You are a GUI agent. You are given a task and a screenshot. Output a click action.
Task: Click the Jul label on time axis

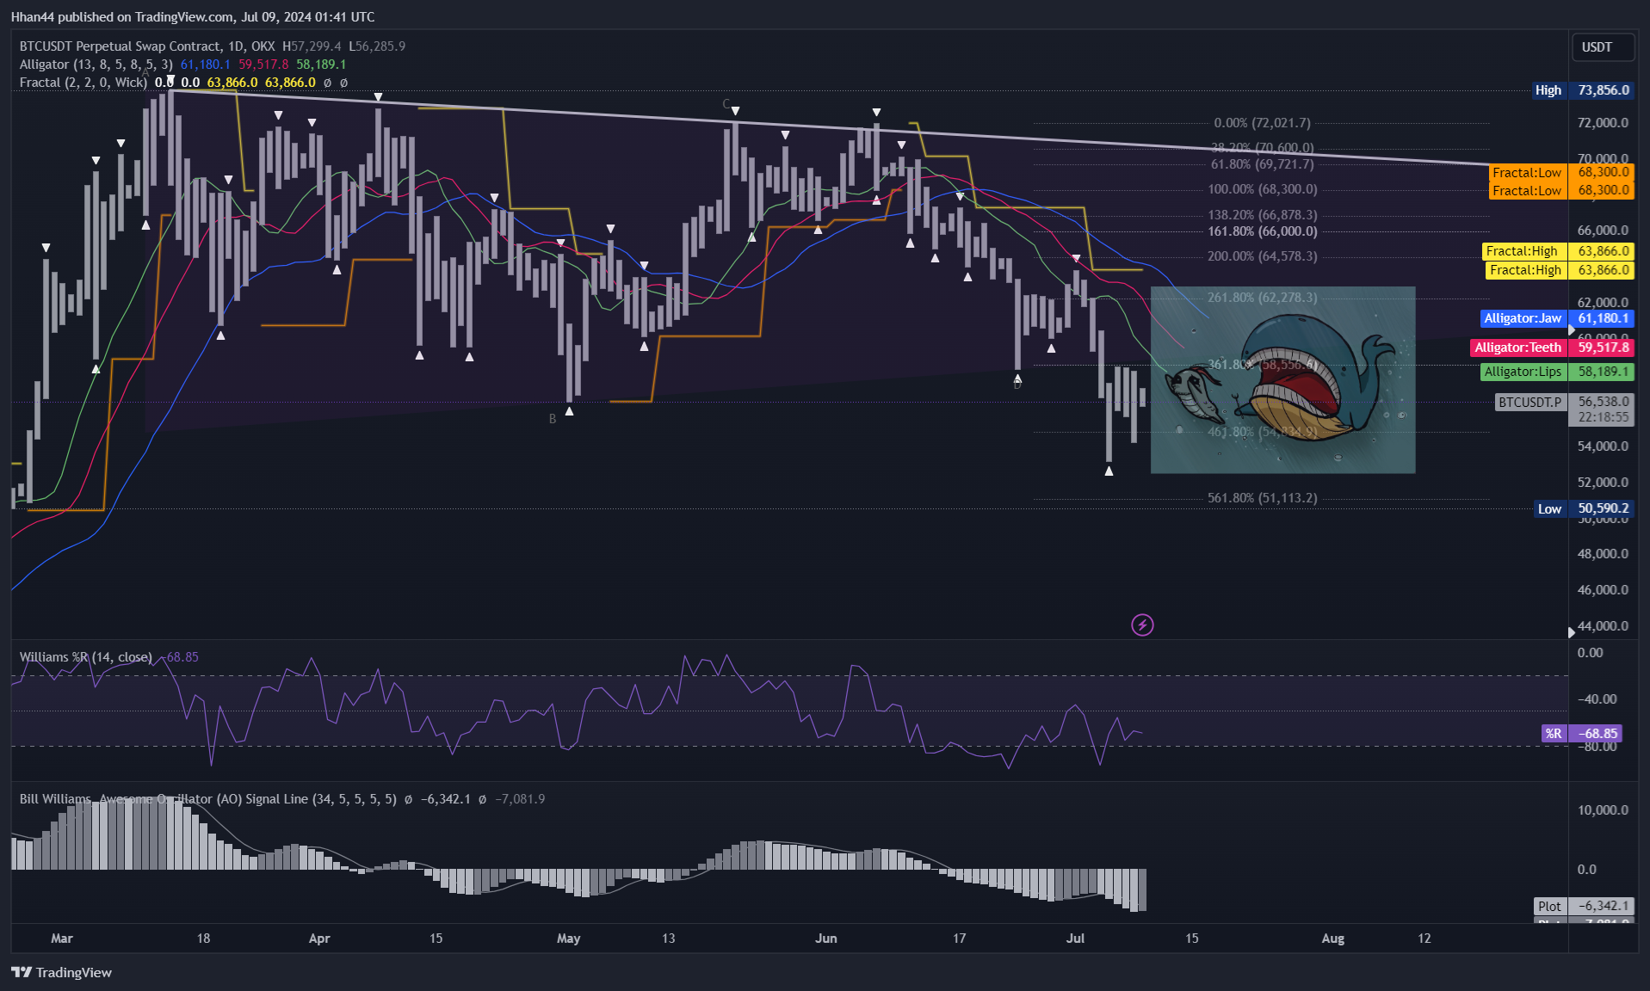coord(1075,939)
